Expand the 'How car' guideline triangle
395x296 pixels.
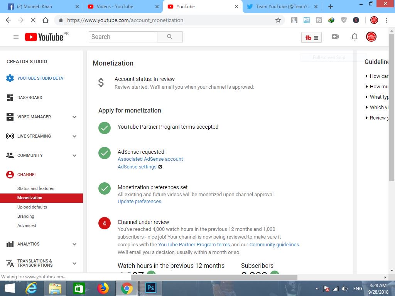point(366,76)
